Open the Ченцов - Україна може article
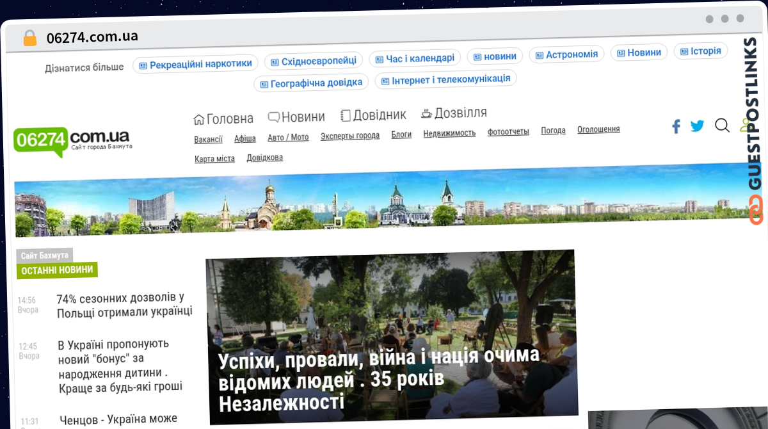 coord(118,419)
